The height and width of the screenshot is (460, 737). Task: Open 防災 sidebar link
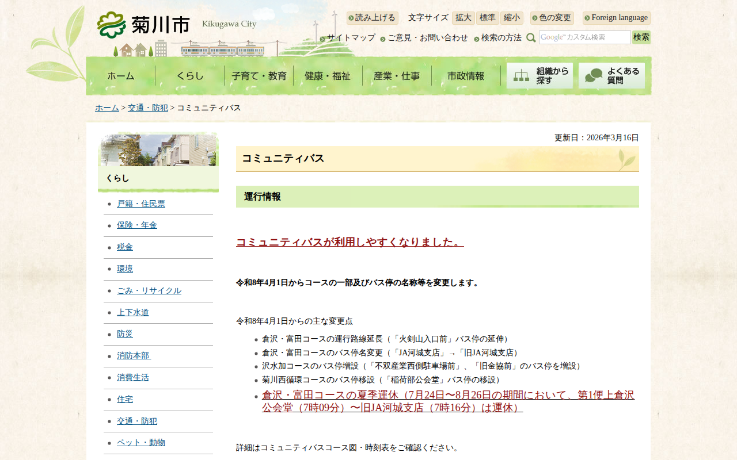tap(125, 334)
